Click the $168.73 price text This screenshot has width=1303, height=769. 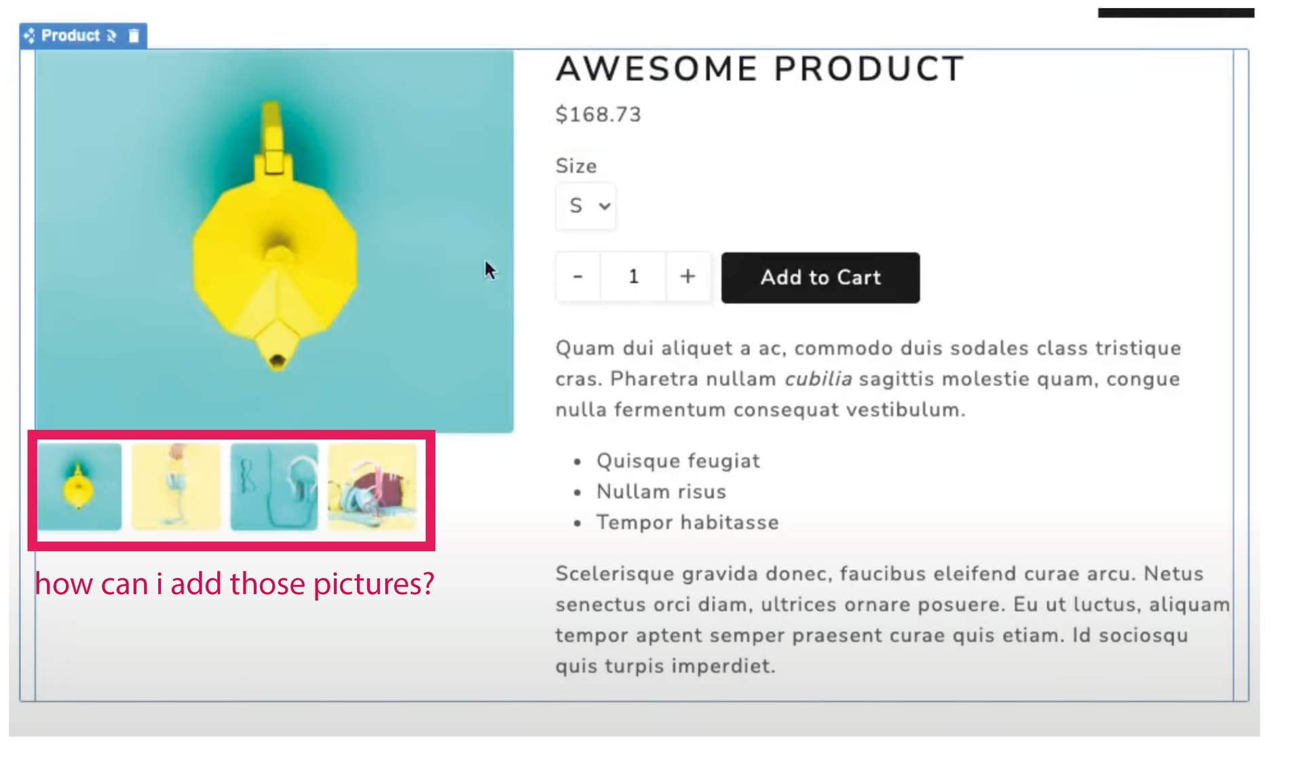pyautogui.click(x=598, y=114)
